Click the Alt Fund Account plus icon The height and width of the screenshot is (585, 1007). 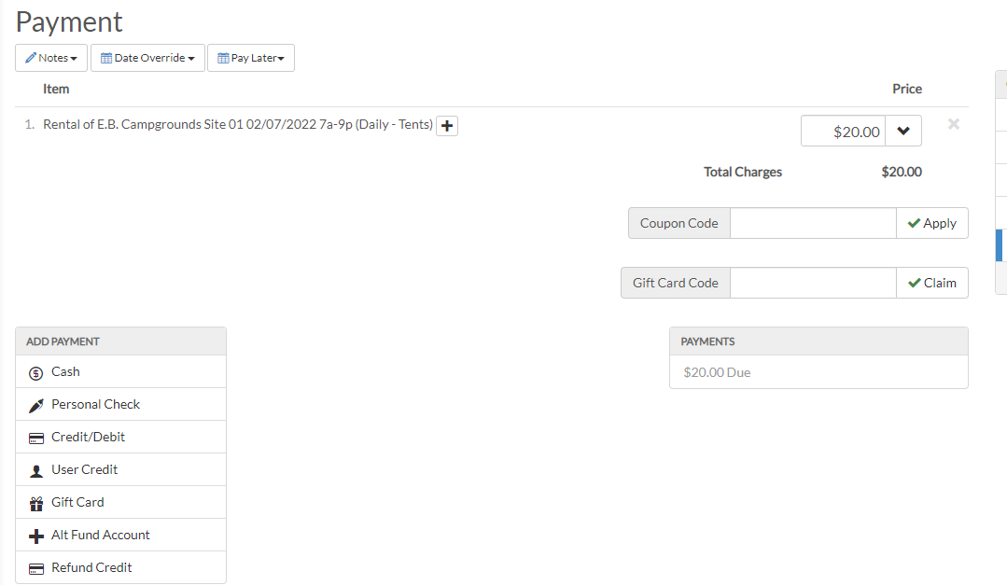(x=36, y=536)
